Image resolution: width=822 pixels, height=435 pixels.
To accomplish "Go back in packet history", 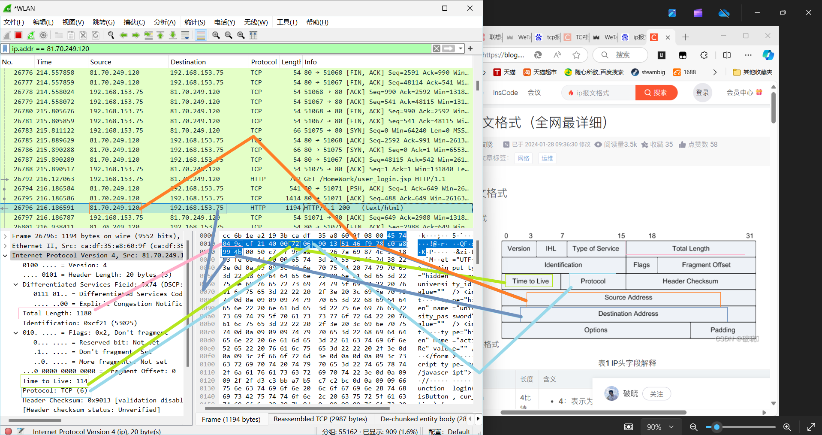I will 123,35.
